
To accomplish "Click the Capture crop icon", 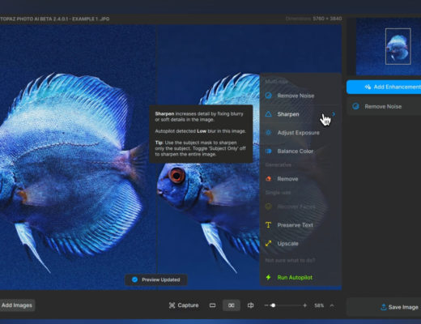I will click(172, 305).
